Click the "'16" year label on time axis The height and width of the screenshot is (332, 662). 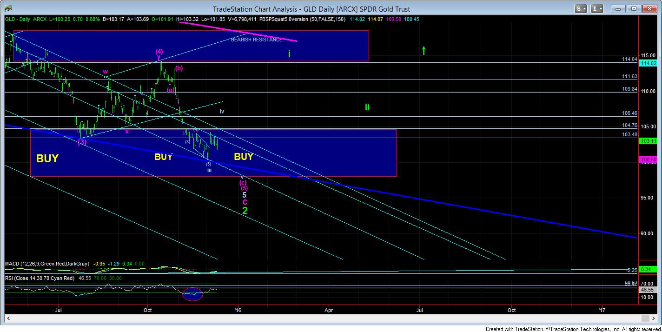click(239, 309)
